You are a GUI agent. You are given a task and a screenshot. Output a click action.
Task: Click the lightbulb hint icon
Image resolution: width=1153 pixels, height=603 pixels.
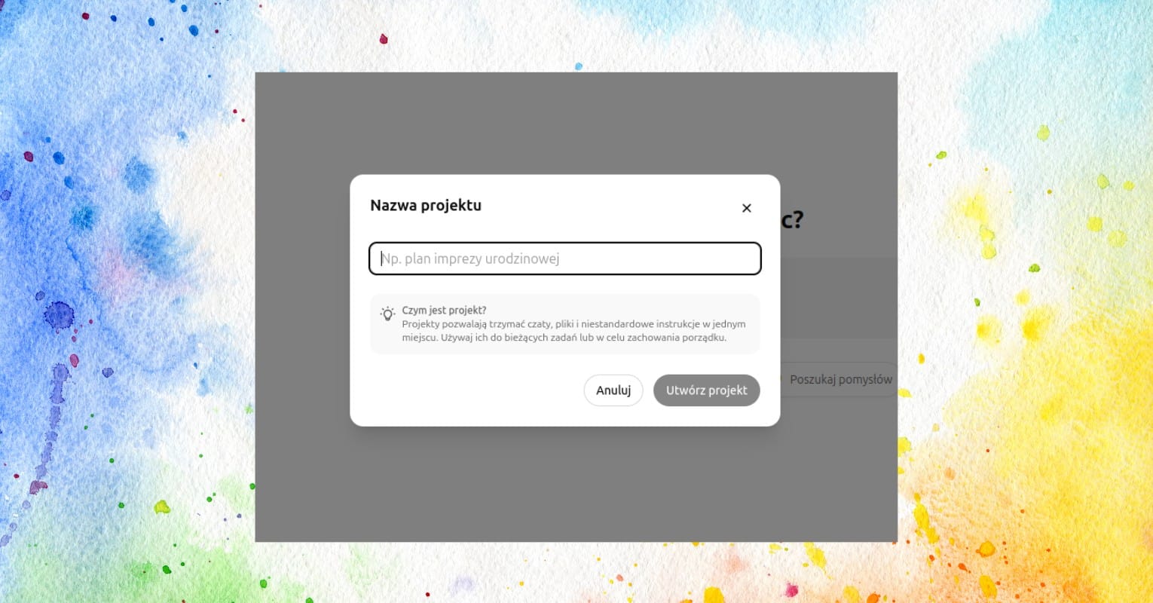click(387, 314)
